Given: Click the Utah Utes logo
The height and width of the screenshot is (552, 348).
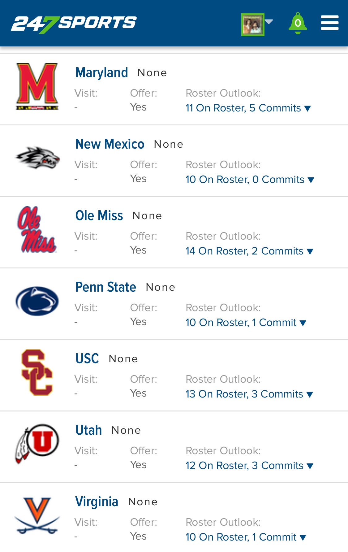Looking at the screenshot, I should point(37,444).
